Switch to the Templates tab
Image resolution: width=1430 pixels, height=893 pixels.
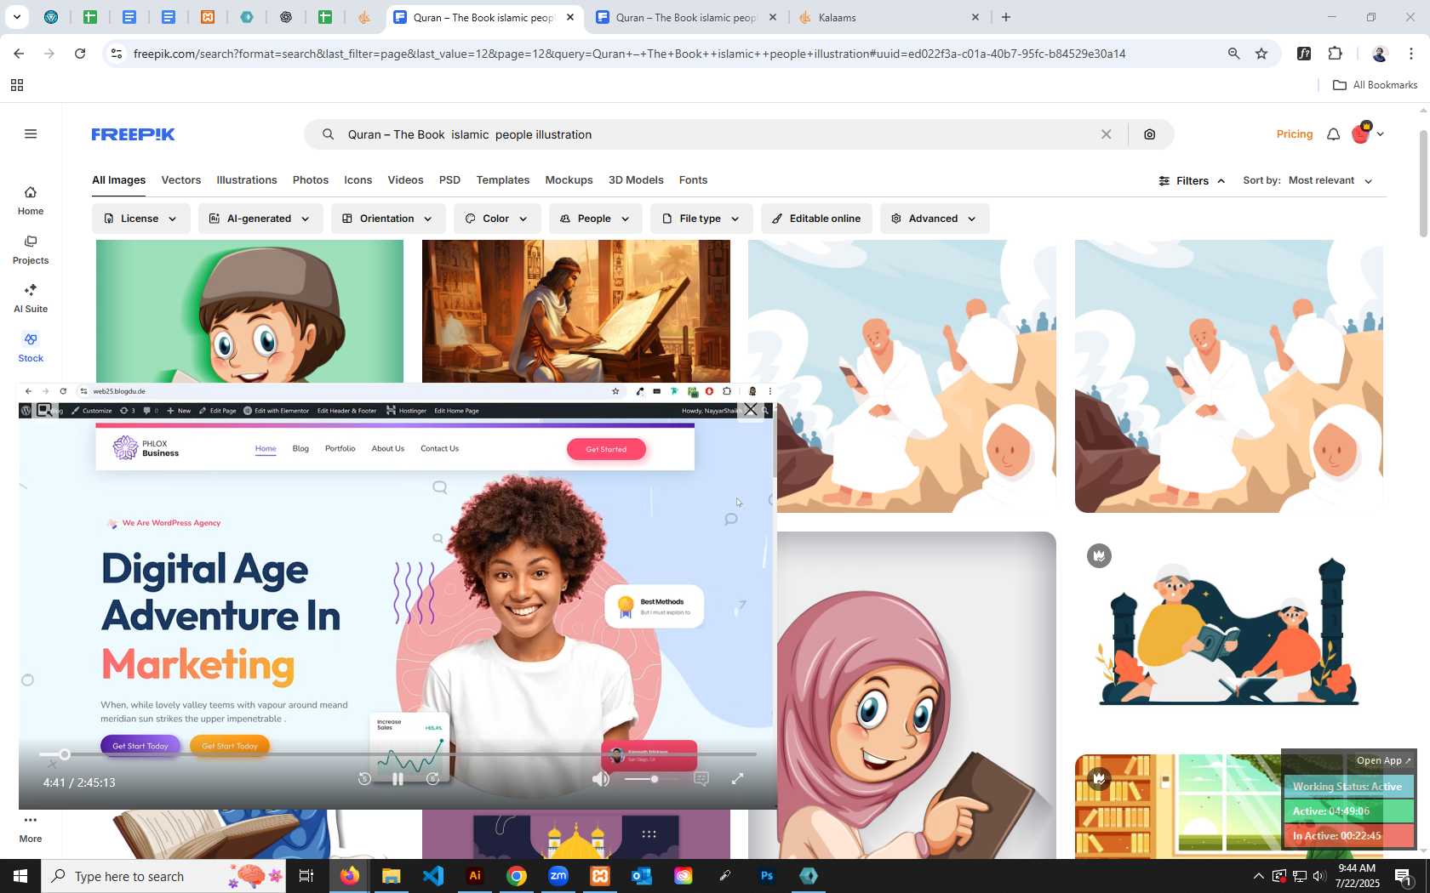tap(503, 180)
